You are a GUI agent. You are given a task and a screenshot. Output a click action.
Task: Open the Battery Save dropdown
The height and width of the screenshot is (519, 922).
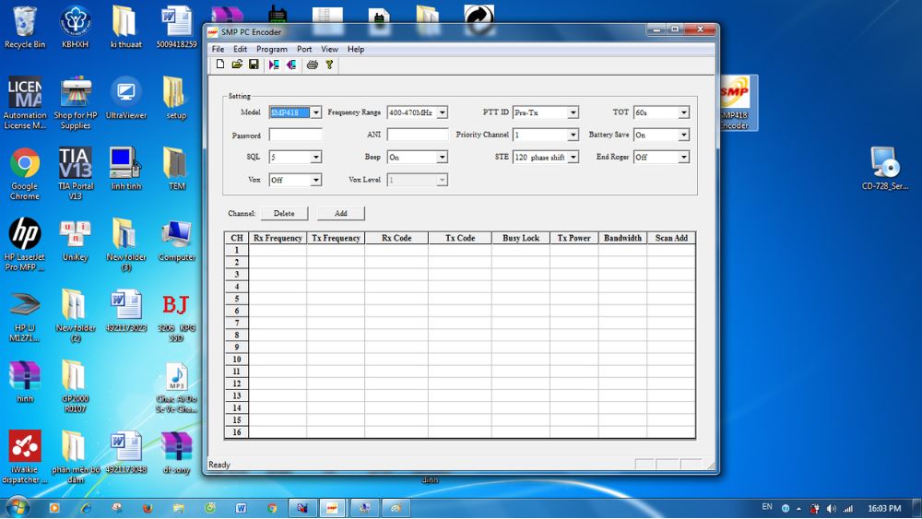coord(683,135)
